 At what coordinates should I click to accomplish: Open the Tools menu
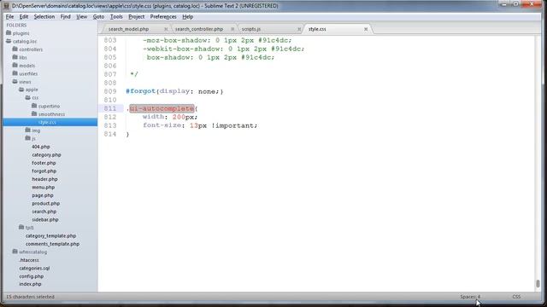pos(116,17)
